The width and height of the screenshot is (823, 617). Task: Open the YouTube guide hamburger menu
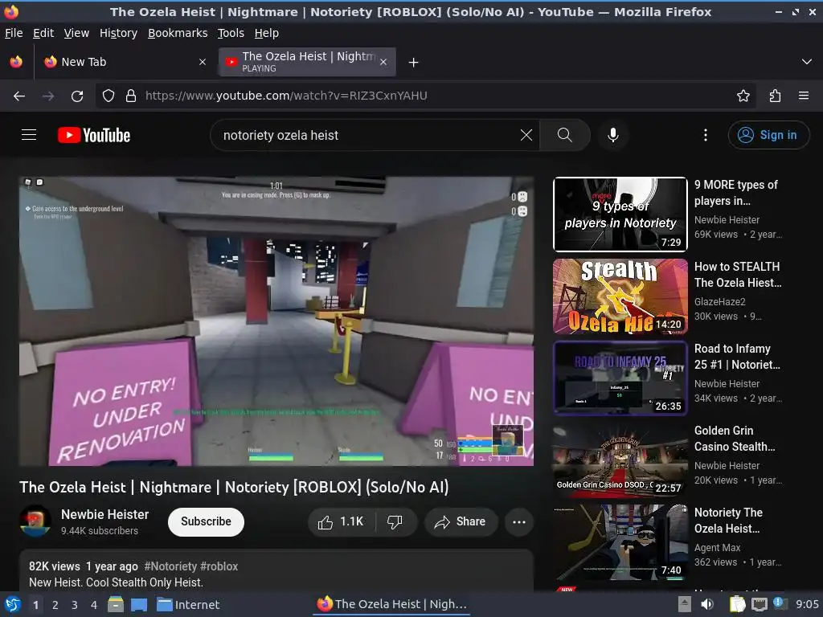coord(29,135)
